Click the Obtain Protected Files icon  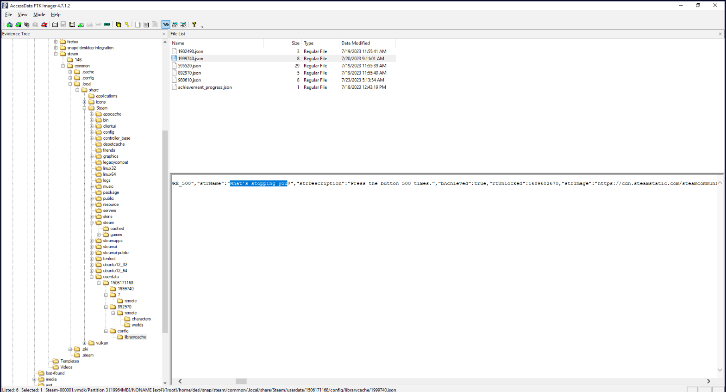(118, 25)
